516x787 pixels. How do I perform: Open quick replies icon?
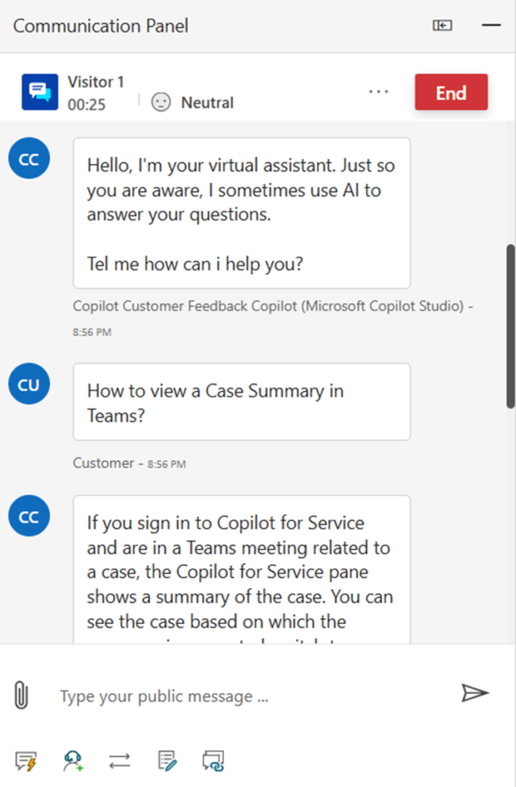pyautogui.click(x=25, y=761)
